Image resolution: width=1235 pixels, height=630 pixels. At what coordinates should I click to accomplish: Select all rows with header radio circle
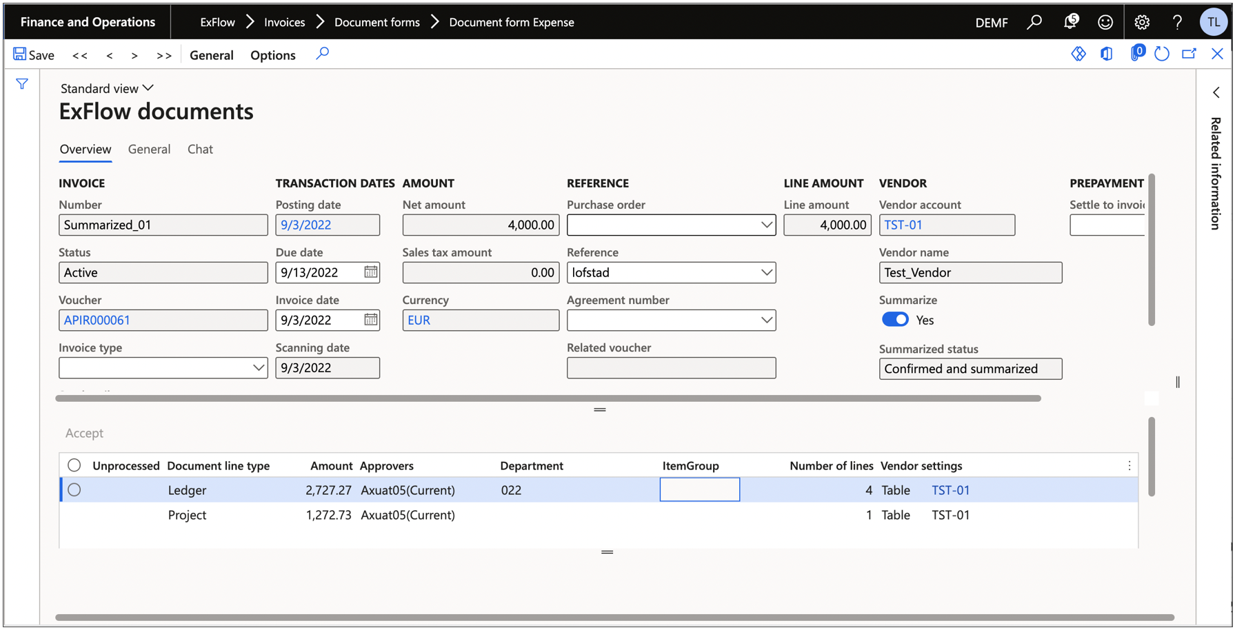(x=74, y=465)
